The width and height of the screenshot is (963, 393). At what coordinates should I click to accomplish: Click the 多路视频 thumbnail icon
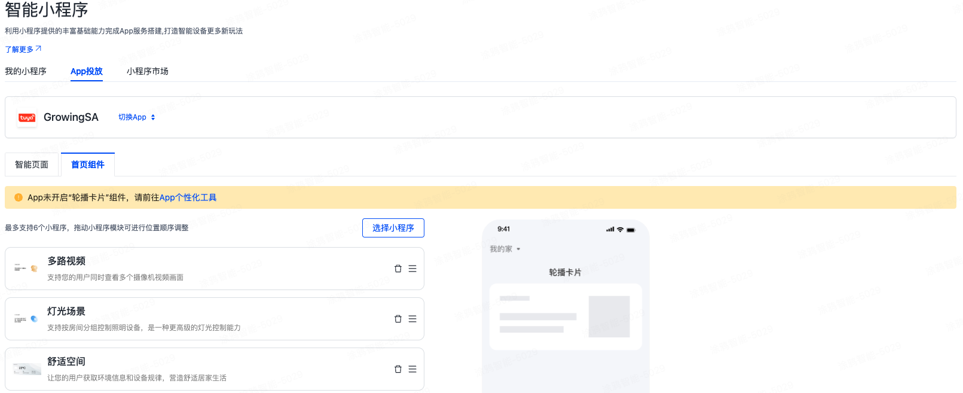[26, 269]
